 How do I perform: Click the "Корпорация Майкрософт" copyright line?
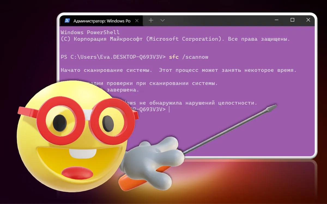pyautogui.click(x=175, y=39)
